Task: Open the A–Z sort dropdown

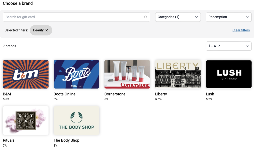Action: (228, 46)
